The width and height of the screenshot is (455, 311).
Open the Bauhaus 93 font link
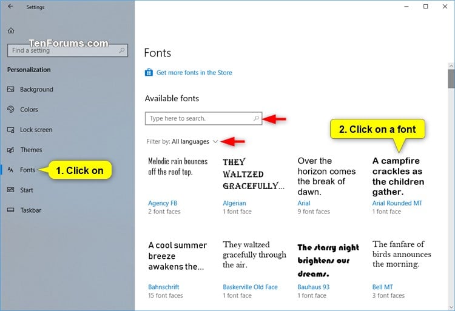coord(314,287)
